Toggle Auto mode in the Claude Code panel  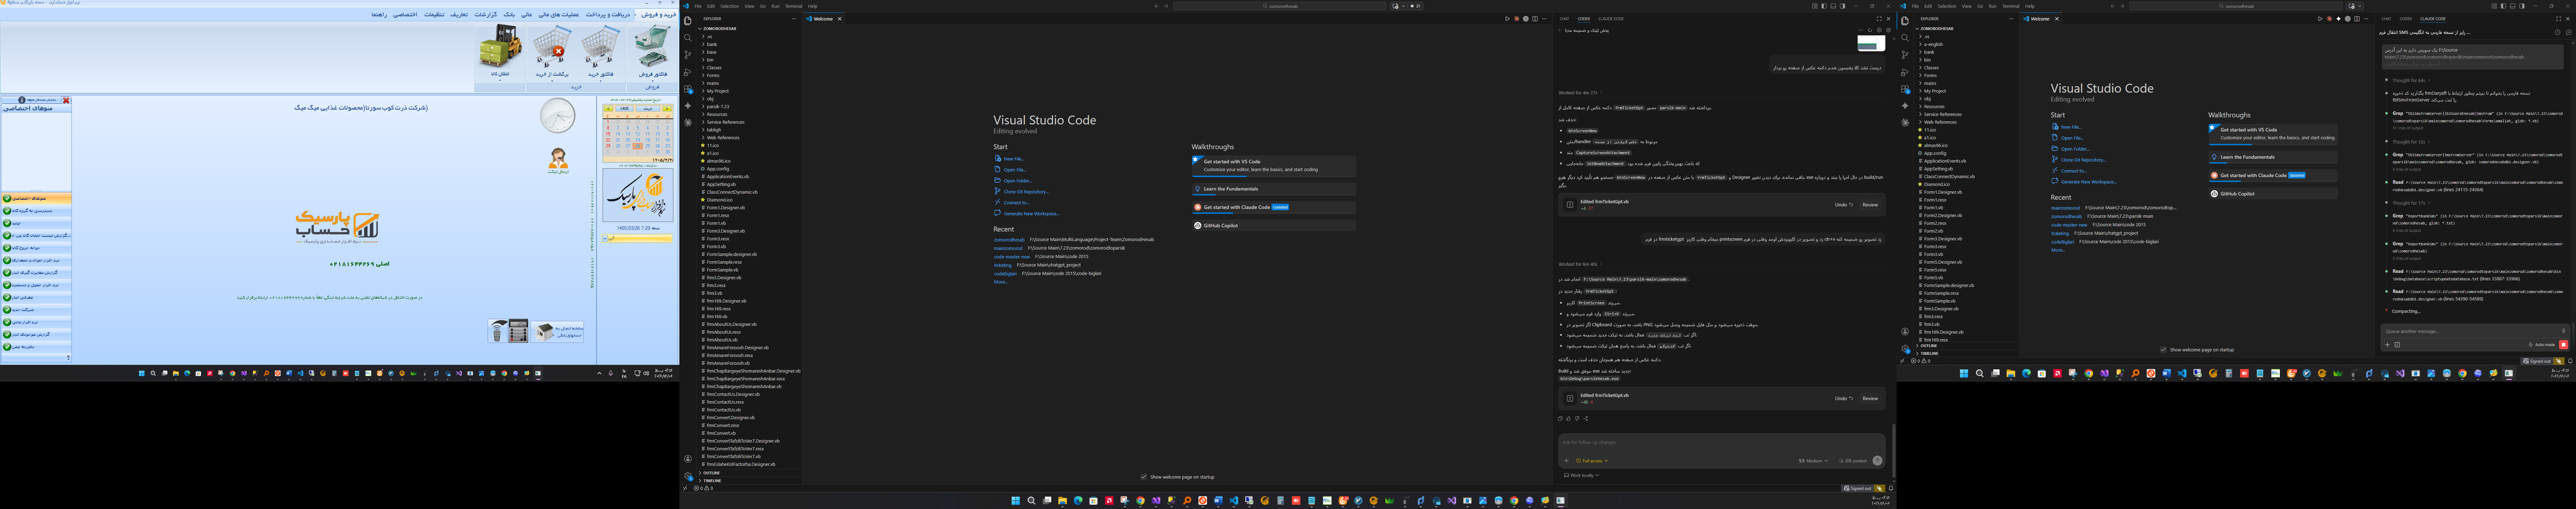2542,344
